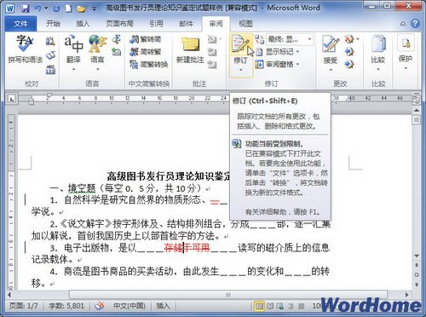Open the 显示标记 dropdown
Screen dimensions: 426x317
pyautogui.click(x=277, y=52)
